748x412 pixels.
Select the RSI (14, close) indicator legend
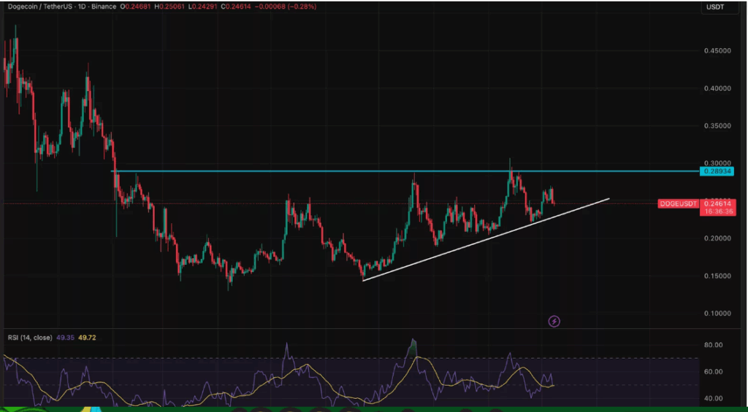[x=29, y=338]
